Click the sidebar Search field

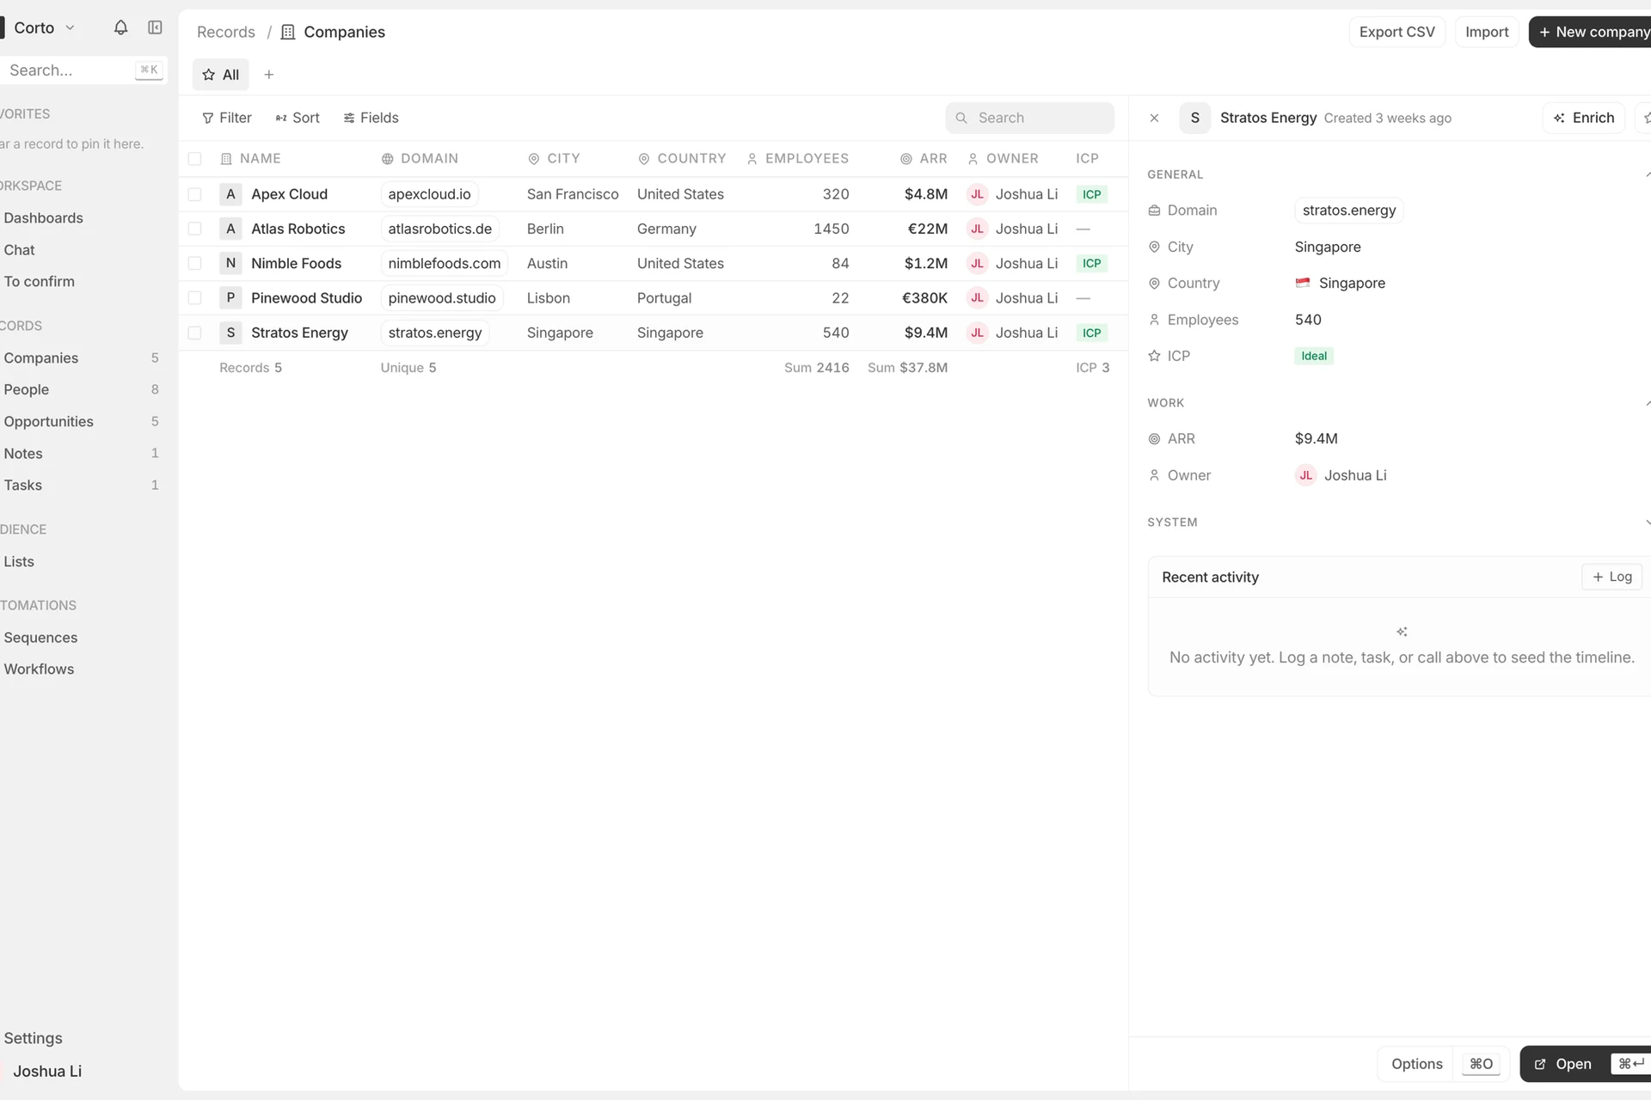pos(83,70)
